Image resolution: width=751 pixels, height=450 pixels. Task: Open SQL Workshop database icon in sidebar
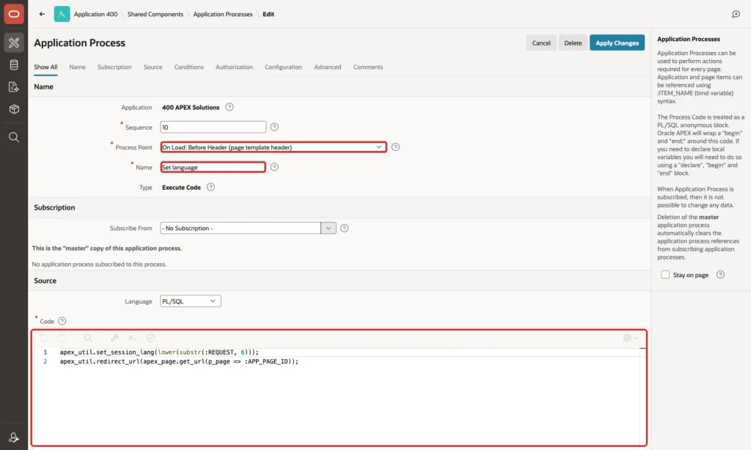pyautogui.click(x=14, y=64)
